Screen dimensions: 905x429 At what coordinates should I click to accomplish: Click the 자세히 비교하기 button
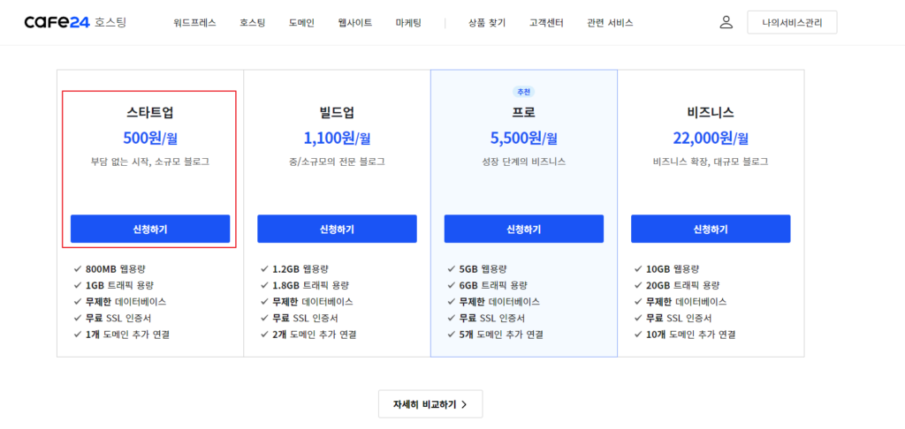430,404
